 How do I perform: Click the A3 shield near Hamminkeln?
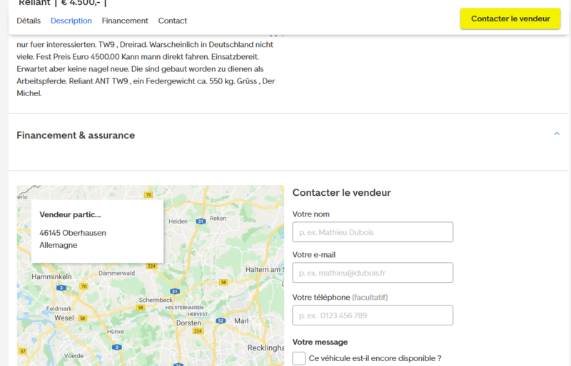[62, 288]
